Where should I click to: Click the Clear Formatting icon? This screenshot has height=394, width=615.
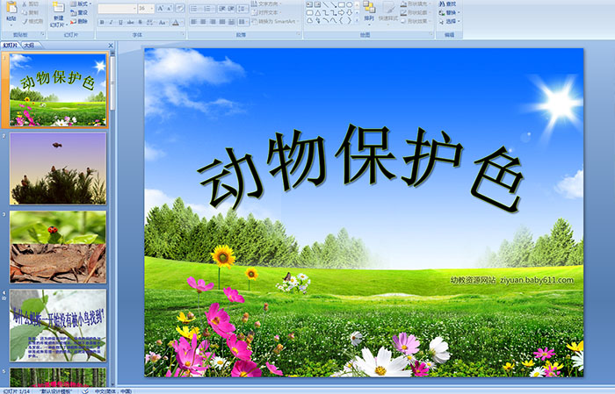(x=180, y=8)
